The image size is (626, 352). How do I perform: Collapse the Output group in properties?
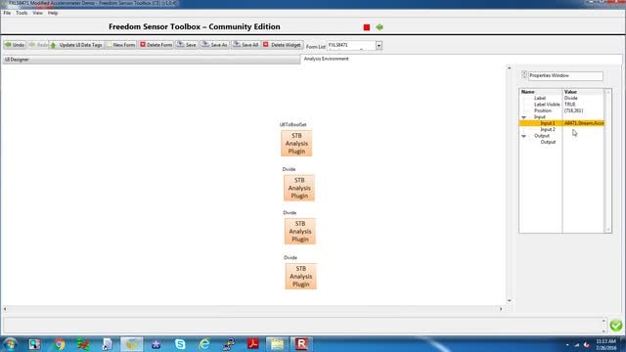click(524, 136)
